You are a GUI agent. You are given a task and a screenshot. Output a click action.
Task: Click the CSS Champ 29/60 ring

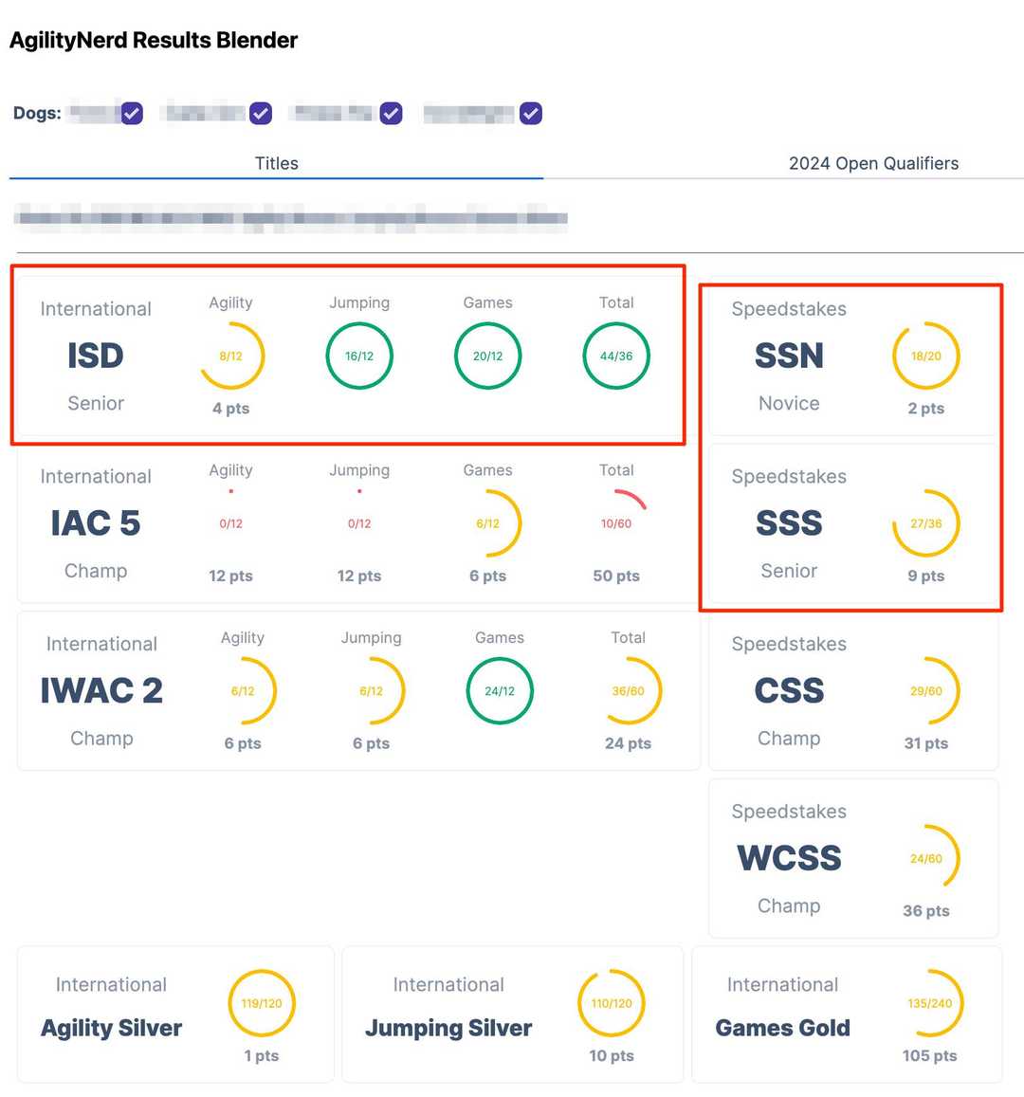pos(926,691)
